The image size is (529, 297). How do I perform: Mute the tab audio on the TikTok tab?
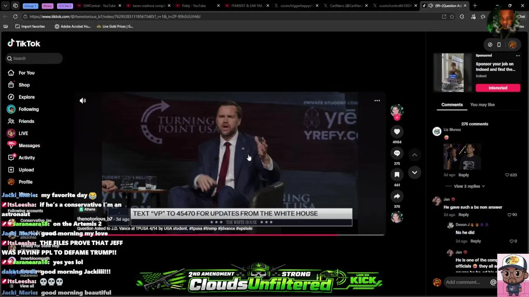(x=431, y=6)
